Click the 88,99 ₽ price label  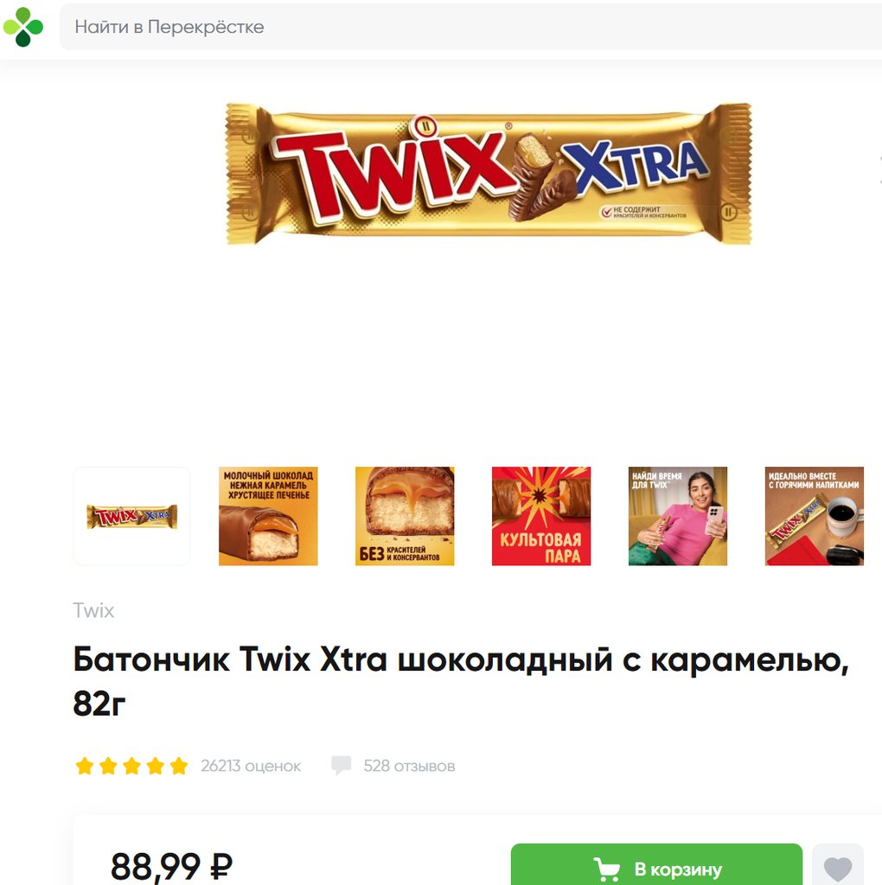coord(172,866)
